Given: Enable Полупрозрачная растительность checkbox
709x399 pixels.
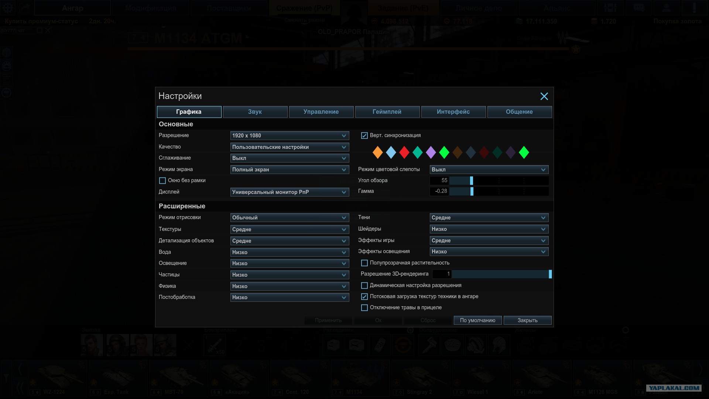Looking at the screenshot, I should coord(364,263).
